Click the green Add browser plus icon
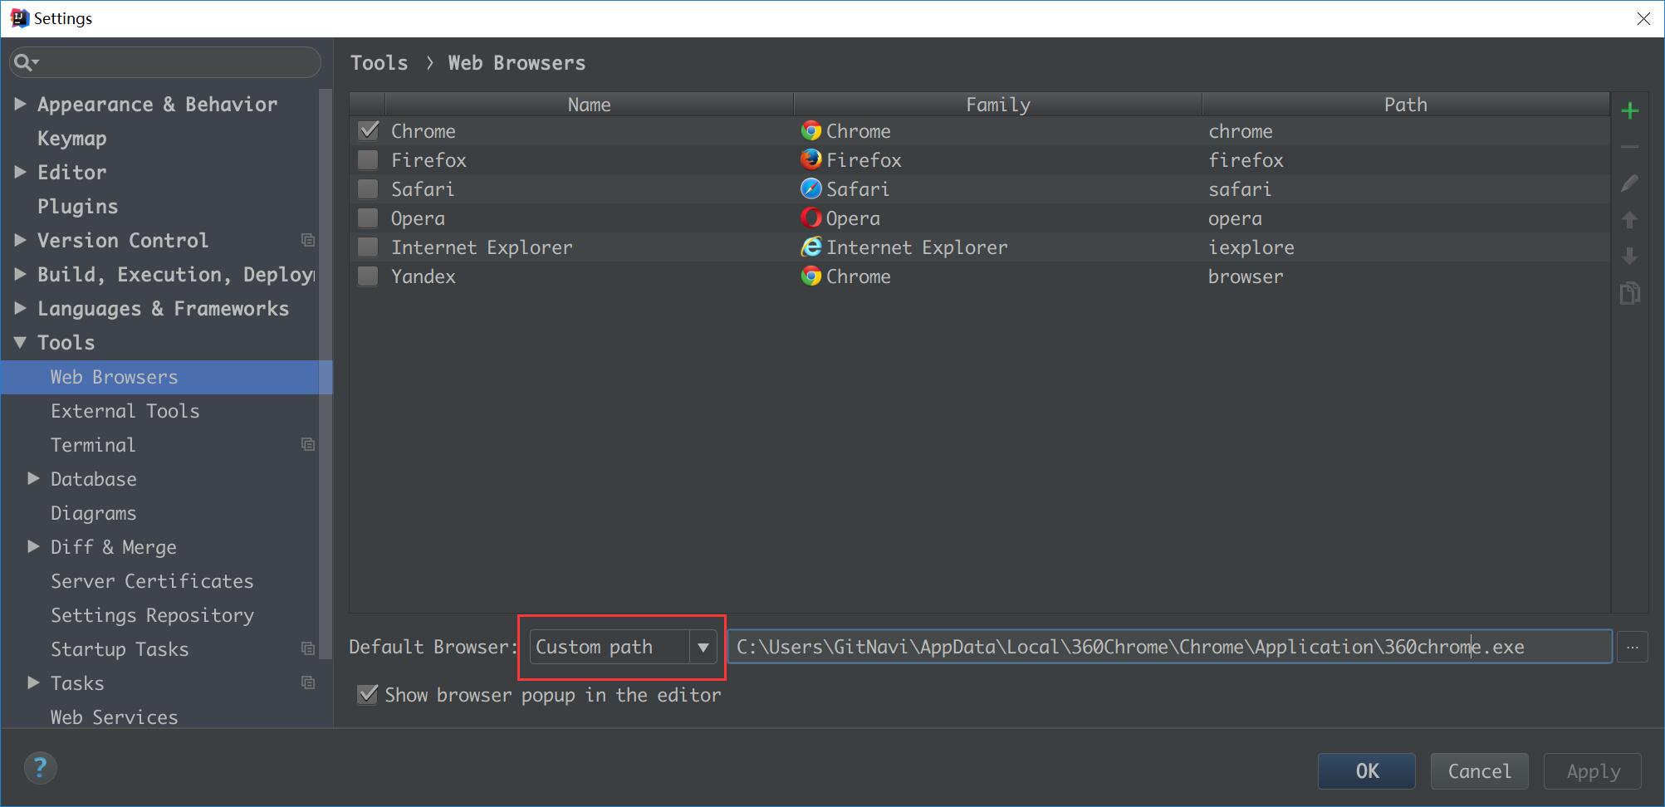Viewport: 1665px width, 807px height. pyautogui.click(x=1629, y=111)
